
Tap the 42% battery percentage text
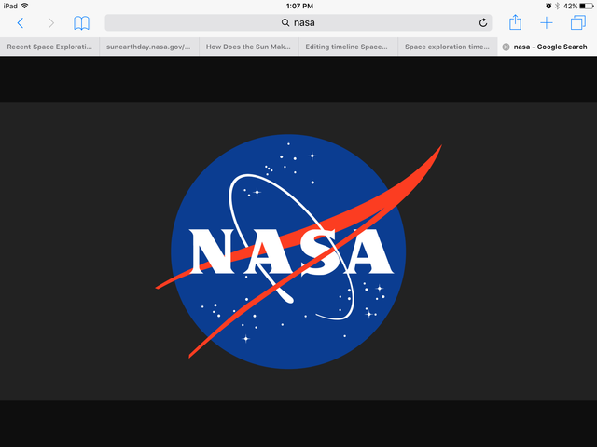(570, 6)
